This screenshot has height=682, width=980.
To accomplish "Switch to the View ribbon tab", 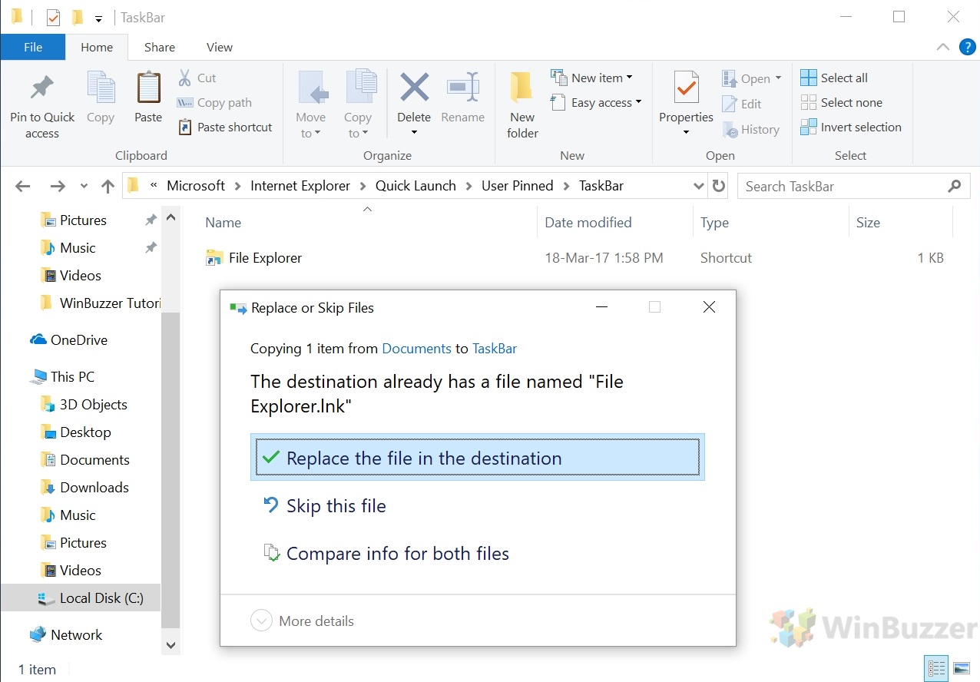I will pyautogui.click(x=219, y=47).
